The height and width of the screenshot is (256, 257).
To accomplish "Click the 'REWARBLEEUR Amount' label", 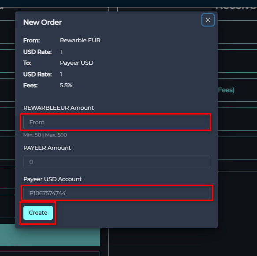I will click(x=59, y=108).
